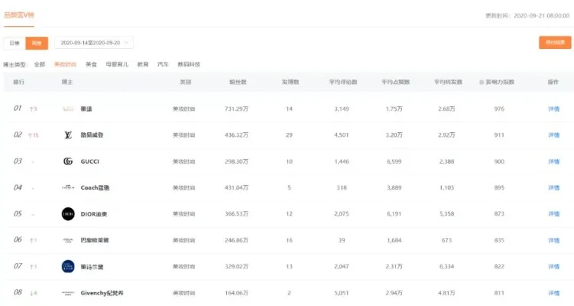Viewport: 574px width, 306px height.
Task: Click the 436.32万 follower count
Action: click(236, 135)
